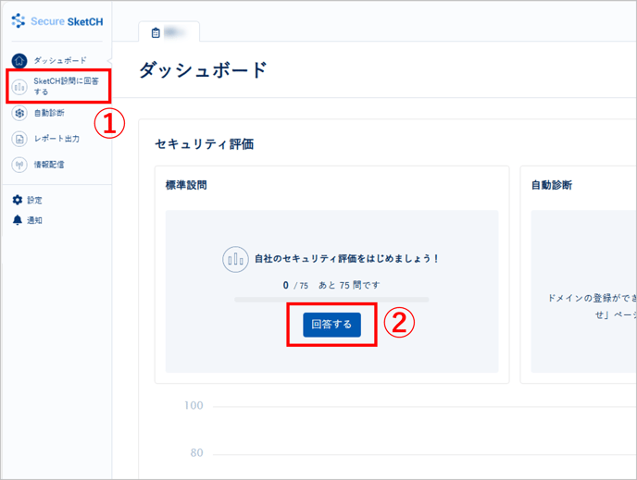Click the 80 axis label on chart
Screen dimensions: 637x480
pos(197,453)
